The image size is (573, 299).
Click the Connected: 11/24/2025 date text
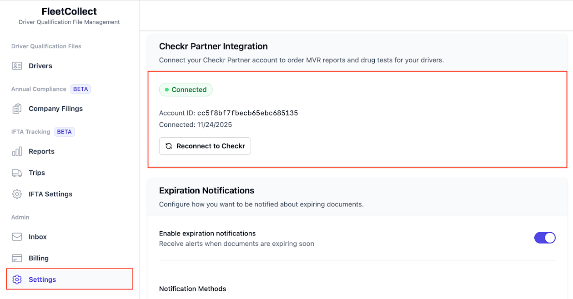pos(196,125)
